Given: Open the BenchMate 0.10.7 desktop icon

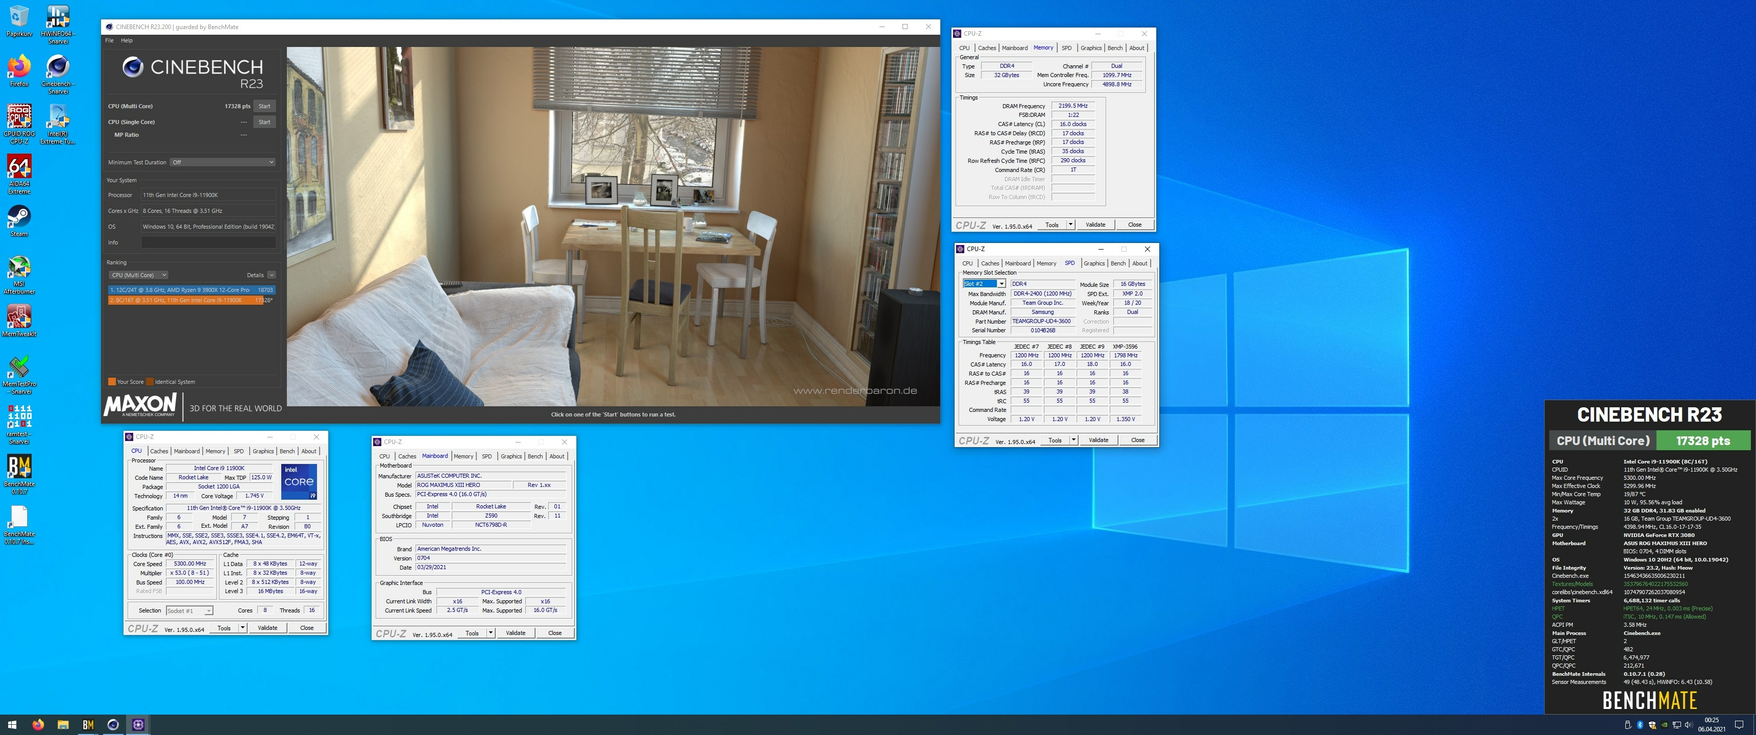Looking at the screenshot, I should 19,475.
